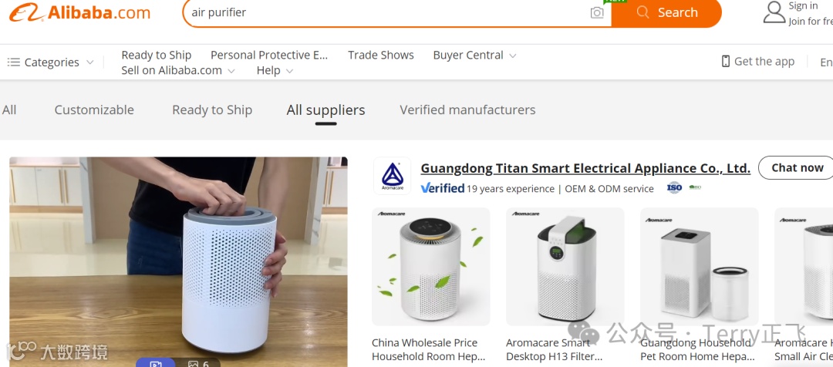Open Trade Shows menu item
833x367 pixels.
point(381,56)
